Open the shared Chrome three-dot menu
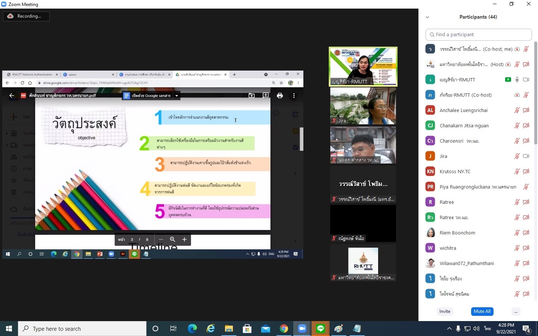538x336 pixels. 298,83
